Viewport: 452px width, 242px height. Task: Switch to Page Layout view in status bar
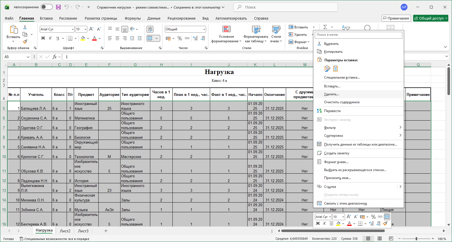(380, 239)
